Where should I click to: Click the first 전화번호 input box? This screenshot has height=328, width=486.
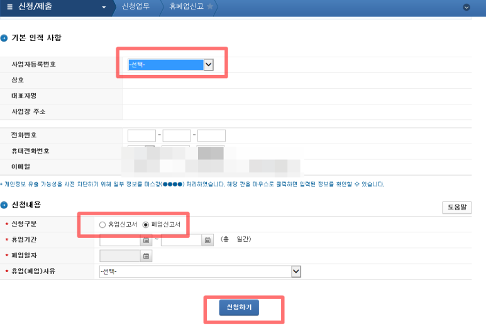pyautogui.click(x=141, y=135)
